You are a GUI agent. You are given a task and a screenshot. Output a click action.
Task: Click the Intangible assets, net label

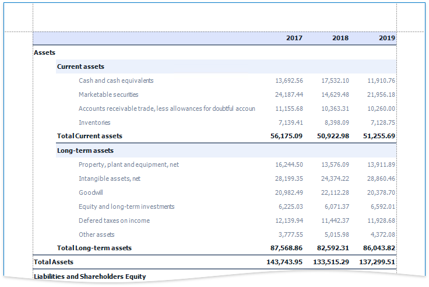(x=110, y=178)
